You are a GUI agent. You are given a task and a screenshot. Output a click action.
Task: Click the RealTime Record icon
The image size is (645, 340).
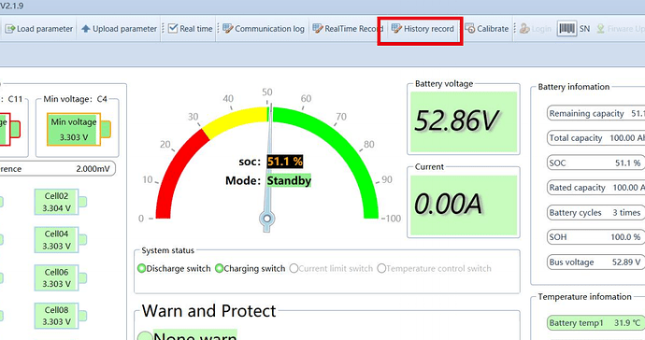[x=317, y=28]
